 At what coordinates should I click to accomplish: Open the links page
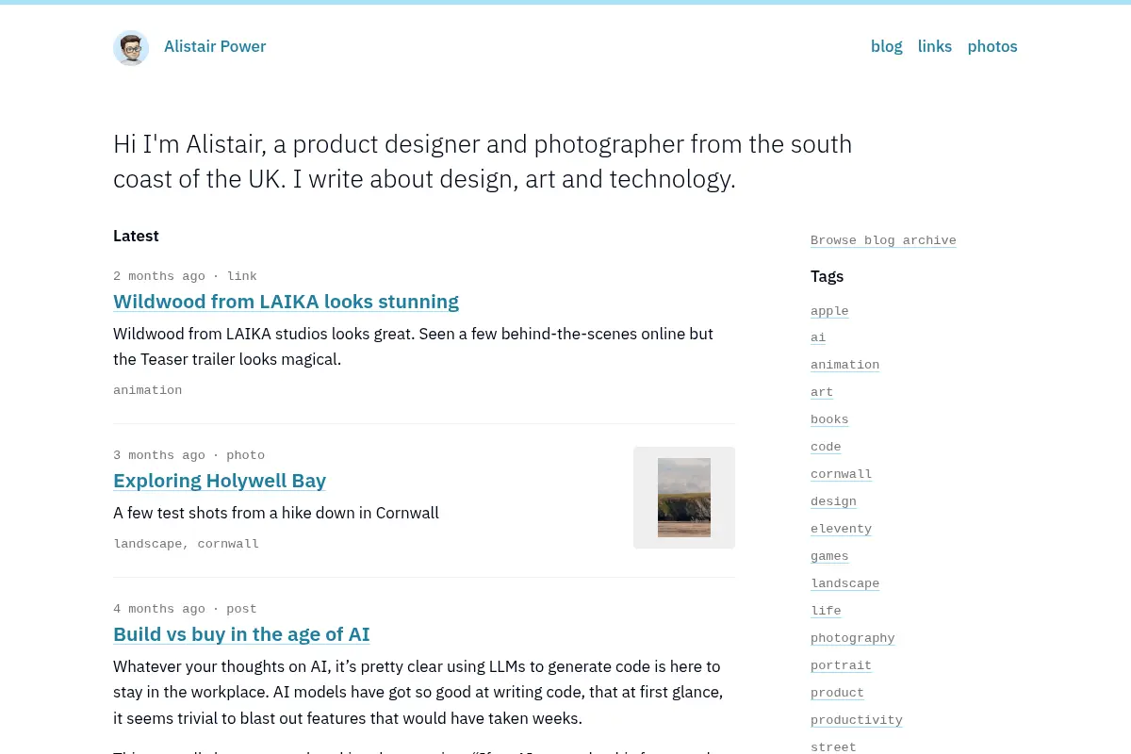pos(935,46)
